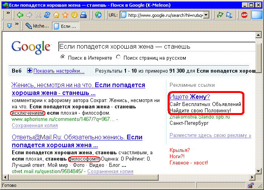Image resolution: width=264 pixels, height=190 pixels.
Task: Click the K-Meleon lizard title bar icon
Action: coord(6,5)
